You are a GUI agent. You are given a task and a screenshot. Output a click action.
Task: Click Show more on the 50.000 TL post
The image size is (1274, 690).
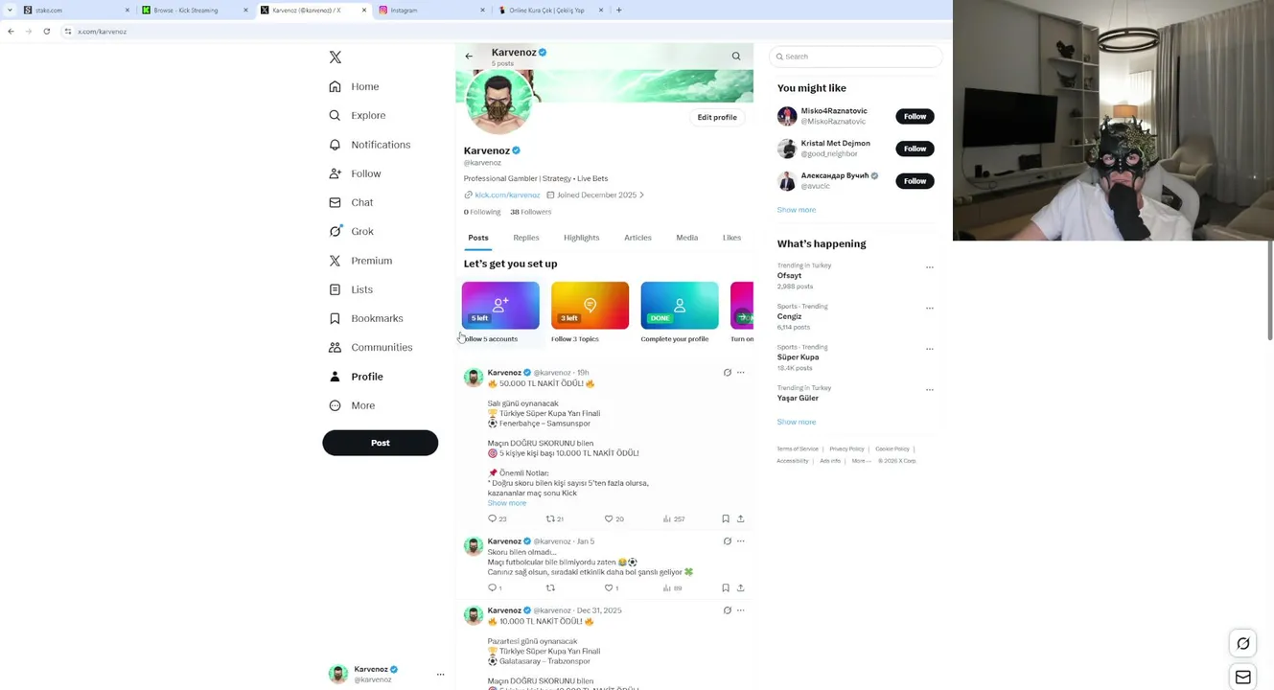506,503
